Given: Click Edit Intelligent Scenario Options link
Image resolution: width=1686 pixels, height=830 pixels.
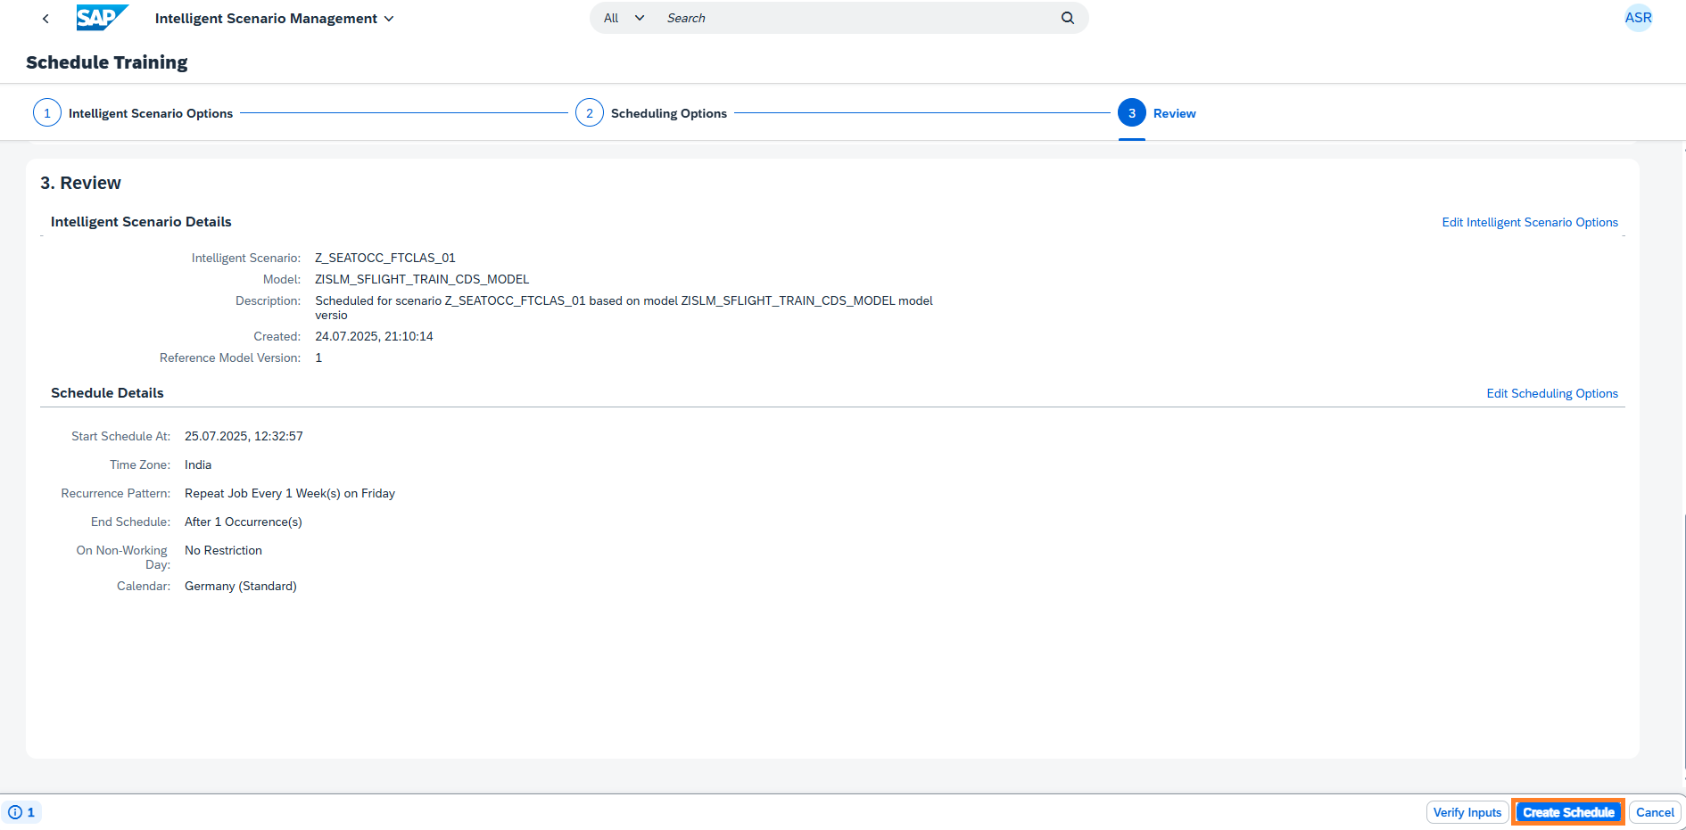Looking at the screenshot, I should pos(1529,222).
